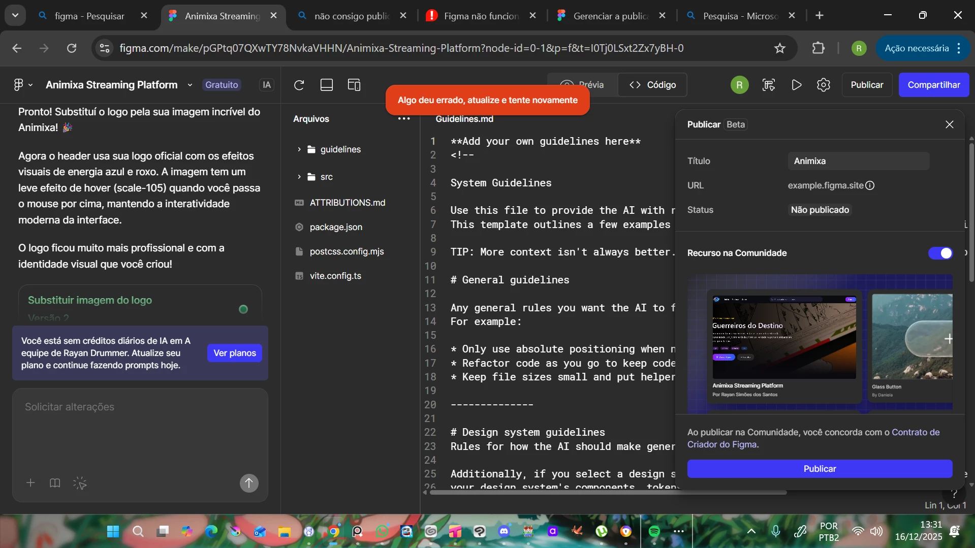Close the Publicar panel
975x548 pixels.
pos(949,124)
